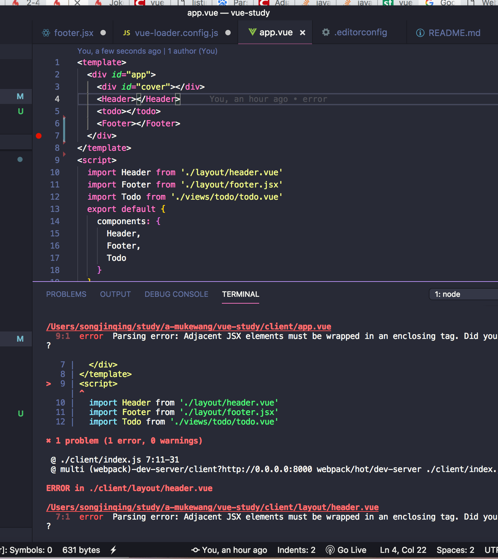Viewport: 498px width, 559px height.
Task: Open the app.vue file path link in the terminal
Action: click(x=188, y=327)
